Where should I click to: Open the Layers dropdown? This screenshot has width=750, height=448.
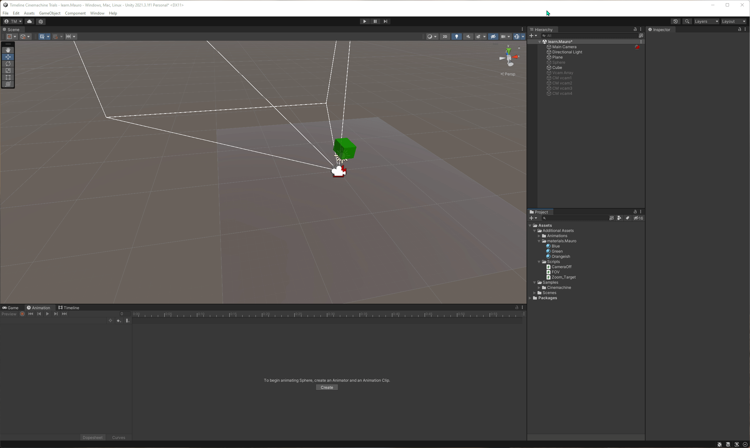coord(706,21)
